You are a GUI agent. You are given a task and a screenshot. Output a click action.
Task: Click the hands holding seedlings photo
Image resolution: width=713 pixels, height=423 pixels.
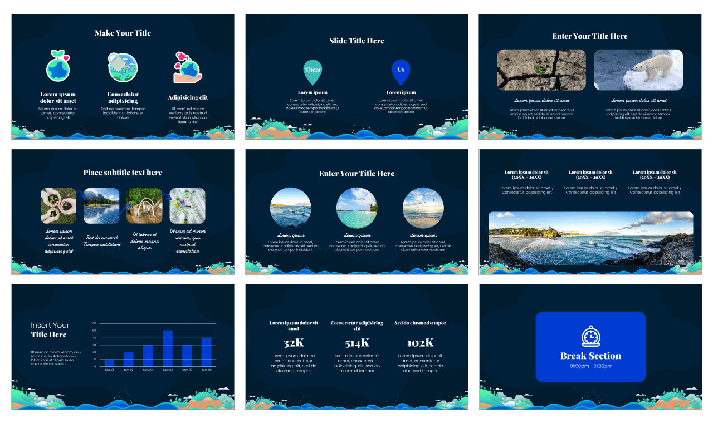click(58, 206)
